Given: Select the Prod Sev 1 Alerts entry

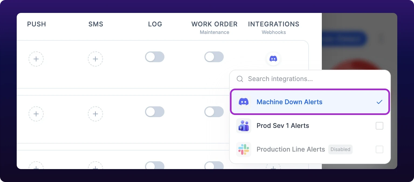Looking at the screenshot, I should pyautogui.click(x=310, y=126).
